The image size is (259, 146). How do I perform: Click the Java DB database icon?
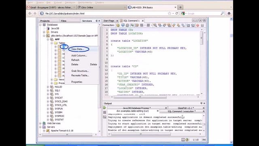(48, 28)
